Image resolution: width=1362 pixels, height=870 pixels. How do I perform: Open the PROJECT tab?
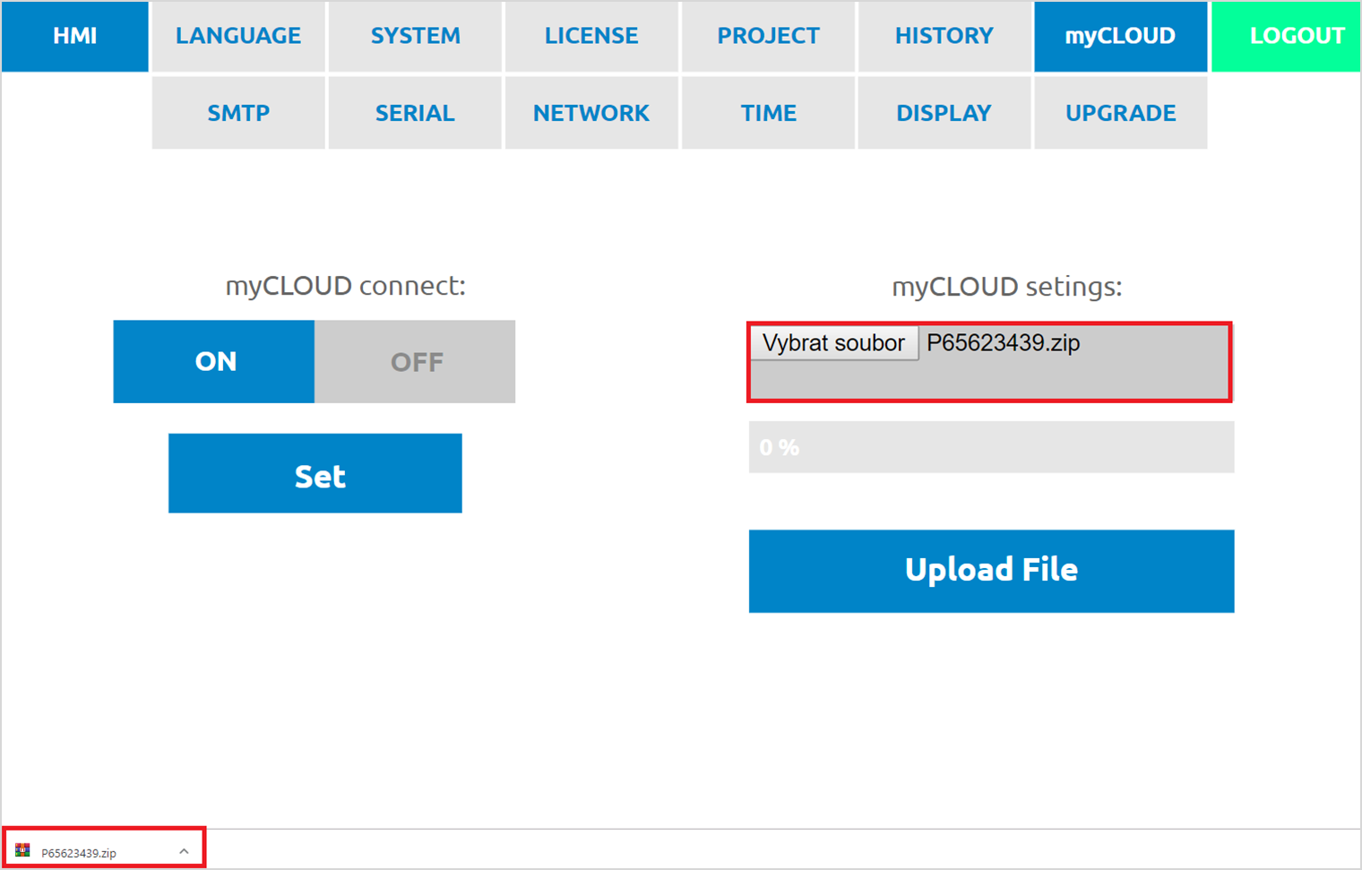[x=768, y=36]
